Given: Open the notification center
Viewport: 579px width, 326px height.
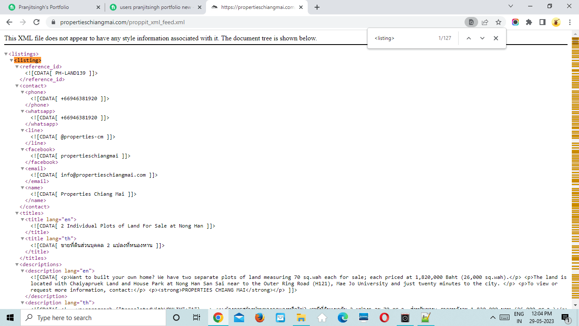Looking at the screenshot, I should (x=565, y=318).
